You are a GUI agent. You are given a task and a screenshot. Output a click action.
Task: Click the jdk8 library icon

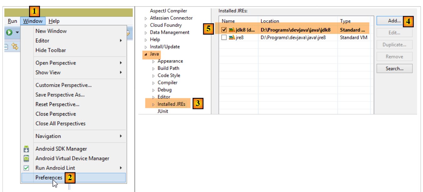[232, 30]
